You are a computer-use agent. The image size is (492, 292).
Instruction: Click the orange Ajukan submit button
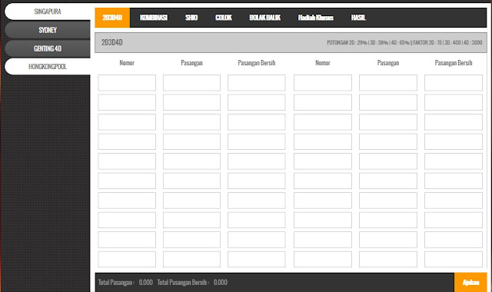pyautogui.click(x=470, y=282)
